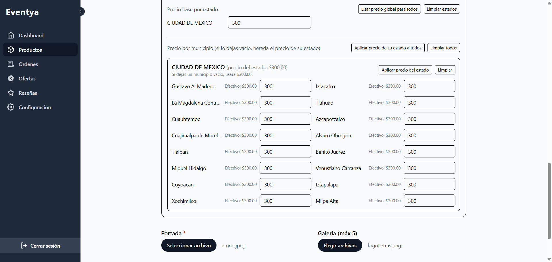552x262 pixels.
Task: Select the Productos box icon in sidebar
Action: pyautogui.click(x=11, y=49)
